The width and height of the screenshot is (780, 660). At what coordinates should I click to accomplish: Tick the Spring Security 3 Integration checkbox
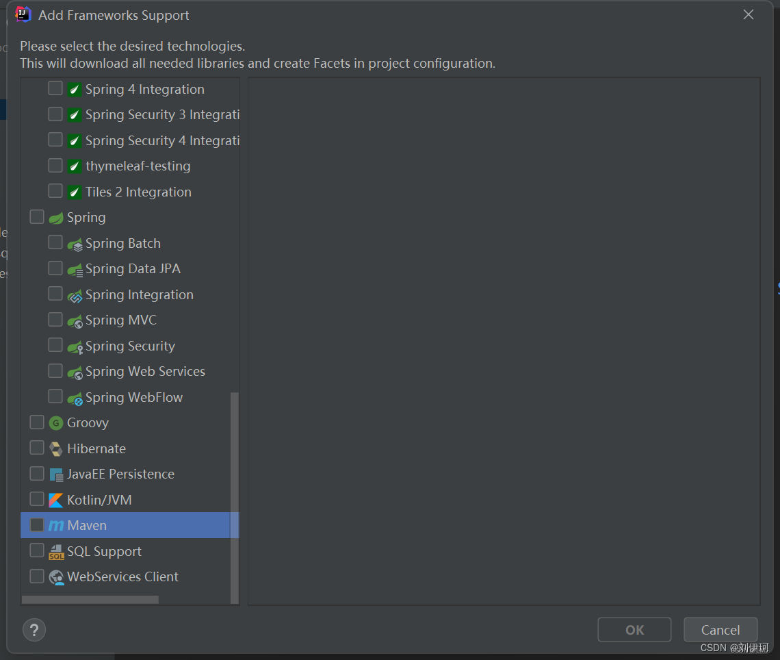55,114
